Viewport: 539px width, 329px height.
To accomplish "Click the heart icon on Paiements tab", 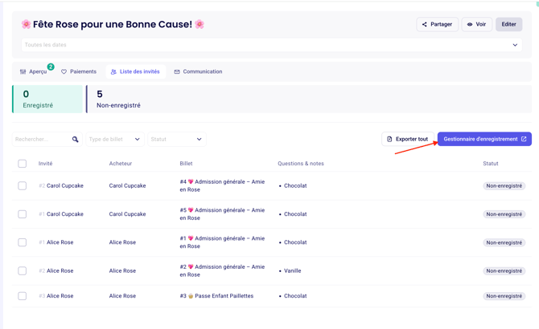I will click(64, 72).
